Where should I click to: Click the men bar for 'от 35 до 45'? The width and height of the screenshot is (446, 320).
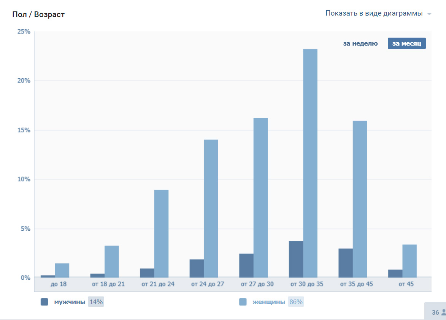coord(346,263)
